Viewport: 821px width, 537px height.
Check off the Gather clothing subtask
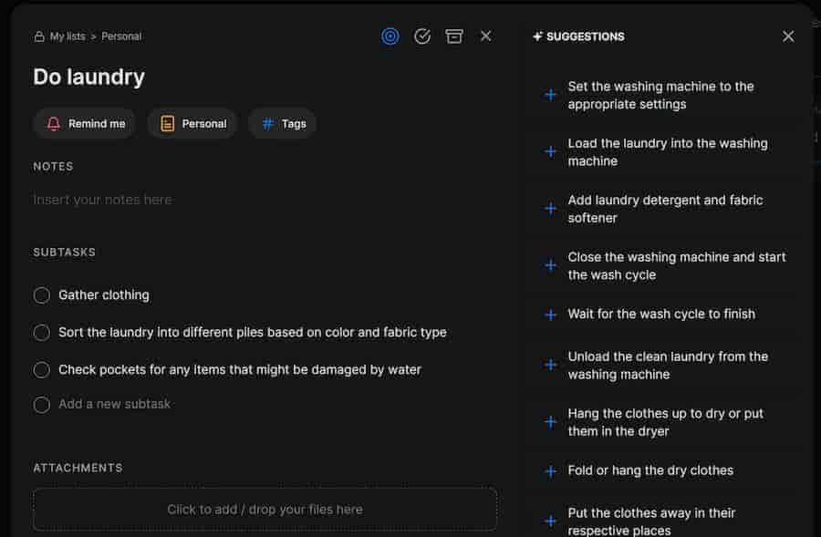[x=42, y=295]
